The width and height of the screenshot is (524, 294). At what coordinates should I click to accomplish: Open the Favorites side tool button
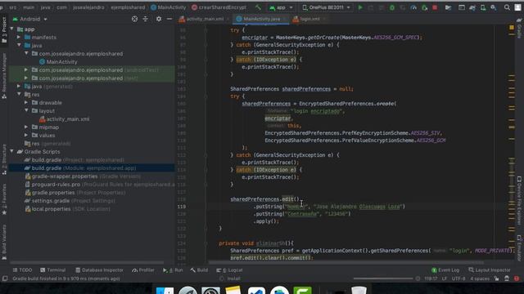point(4,199)
